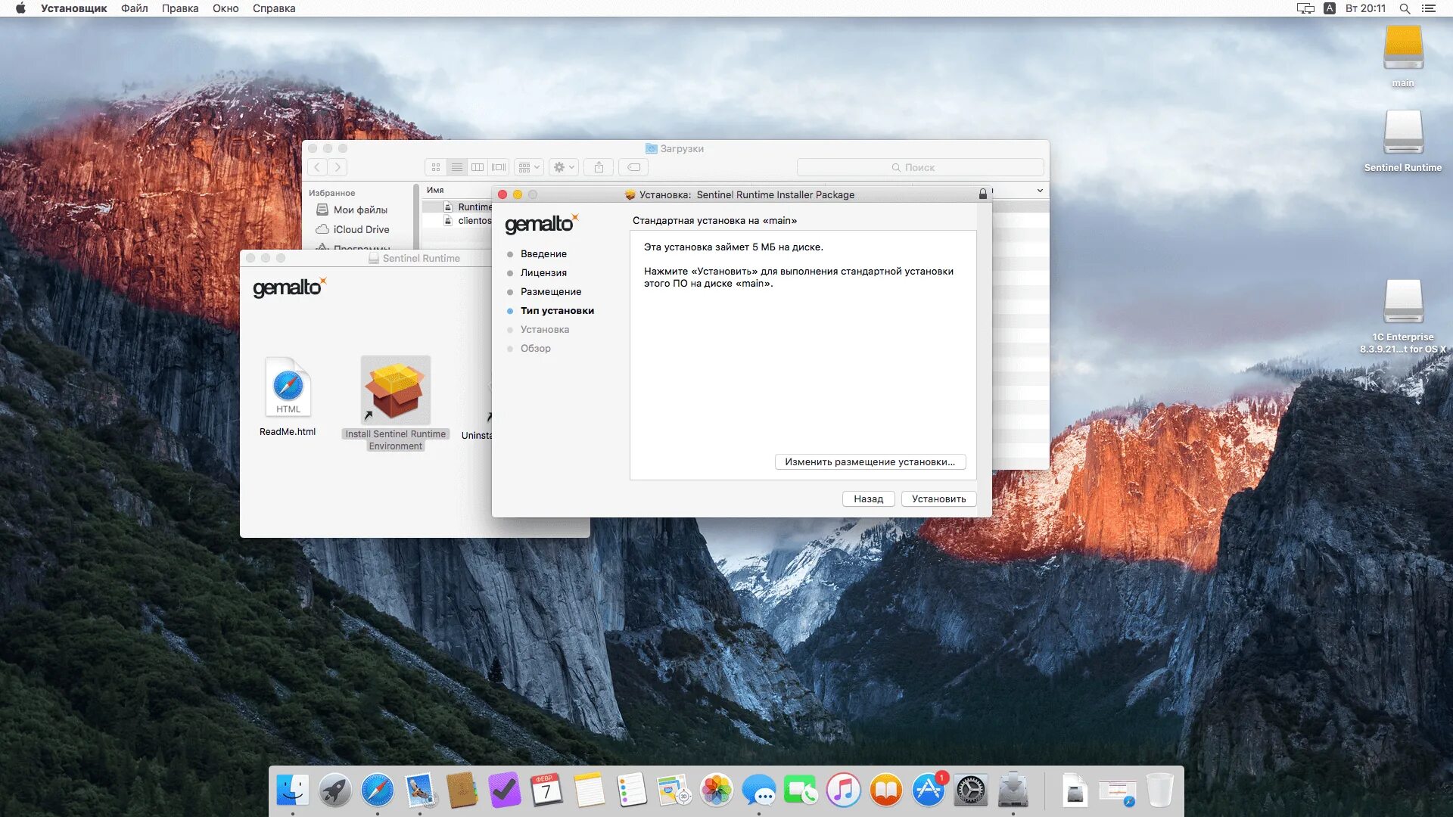Click the Назад button
Viewport: 1453px width, 817px height.
click(868, 499)
